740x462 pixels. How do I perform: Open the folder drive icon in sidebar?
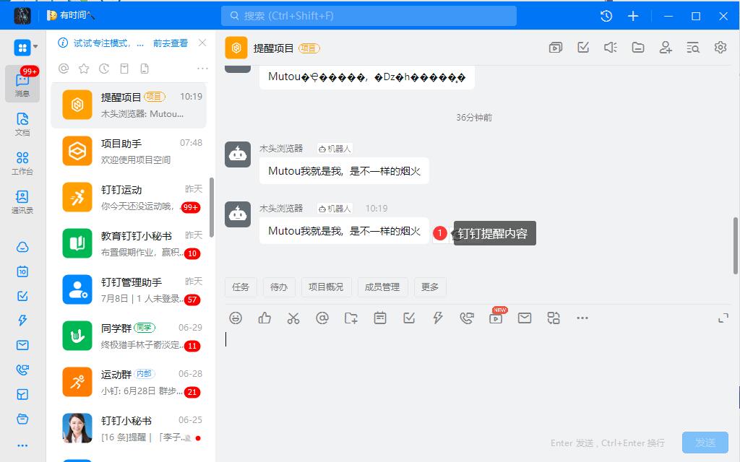click(22, 419)
